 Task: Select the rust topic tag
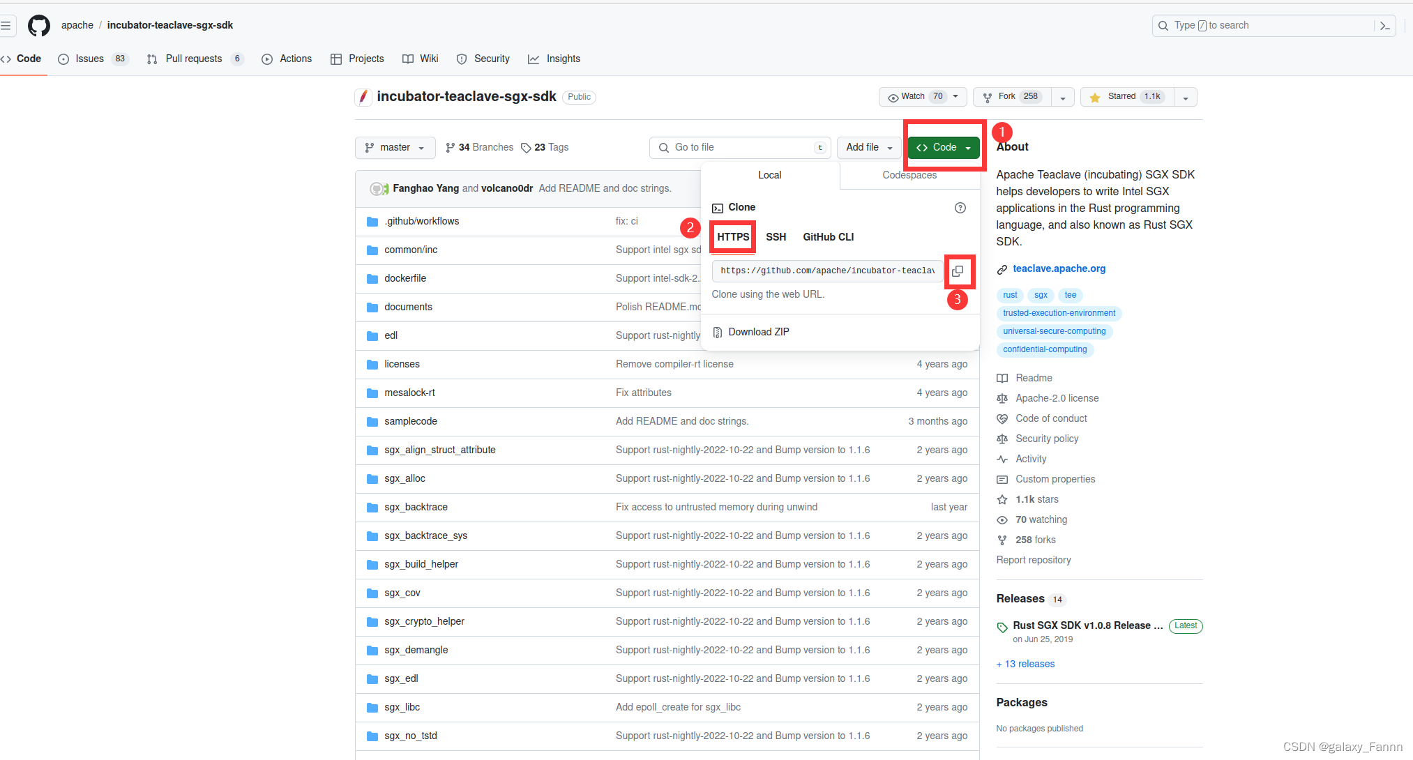[x=1009, y=296]
